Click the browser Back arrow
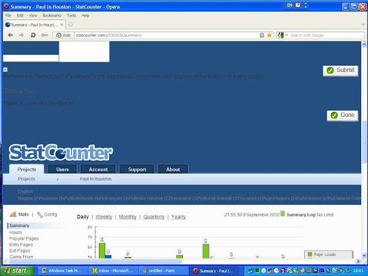This screenshot has height=276, width=368. point(10,35)
